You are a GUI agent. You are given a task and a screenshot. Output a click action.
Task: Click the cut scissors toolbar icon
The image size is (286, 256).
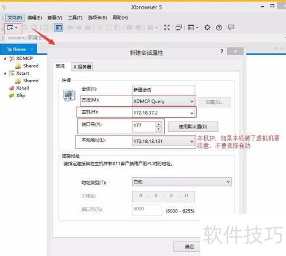coord(100,27)
